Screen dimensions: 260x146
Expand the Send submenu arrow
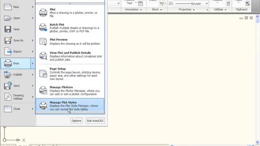pyautogui.click(x=32, y=86)
